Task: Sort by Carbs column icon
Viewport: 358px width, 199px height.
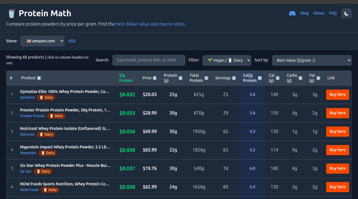Action: coord(300,78)
